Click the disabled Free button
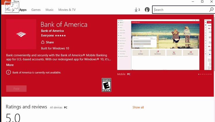 point(16,89)
